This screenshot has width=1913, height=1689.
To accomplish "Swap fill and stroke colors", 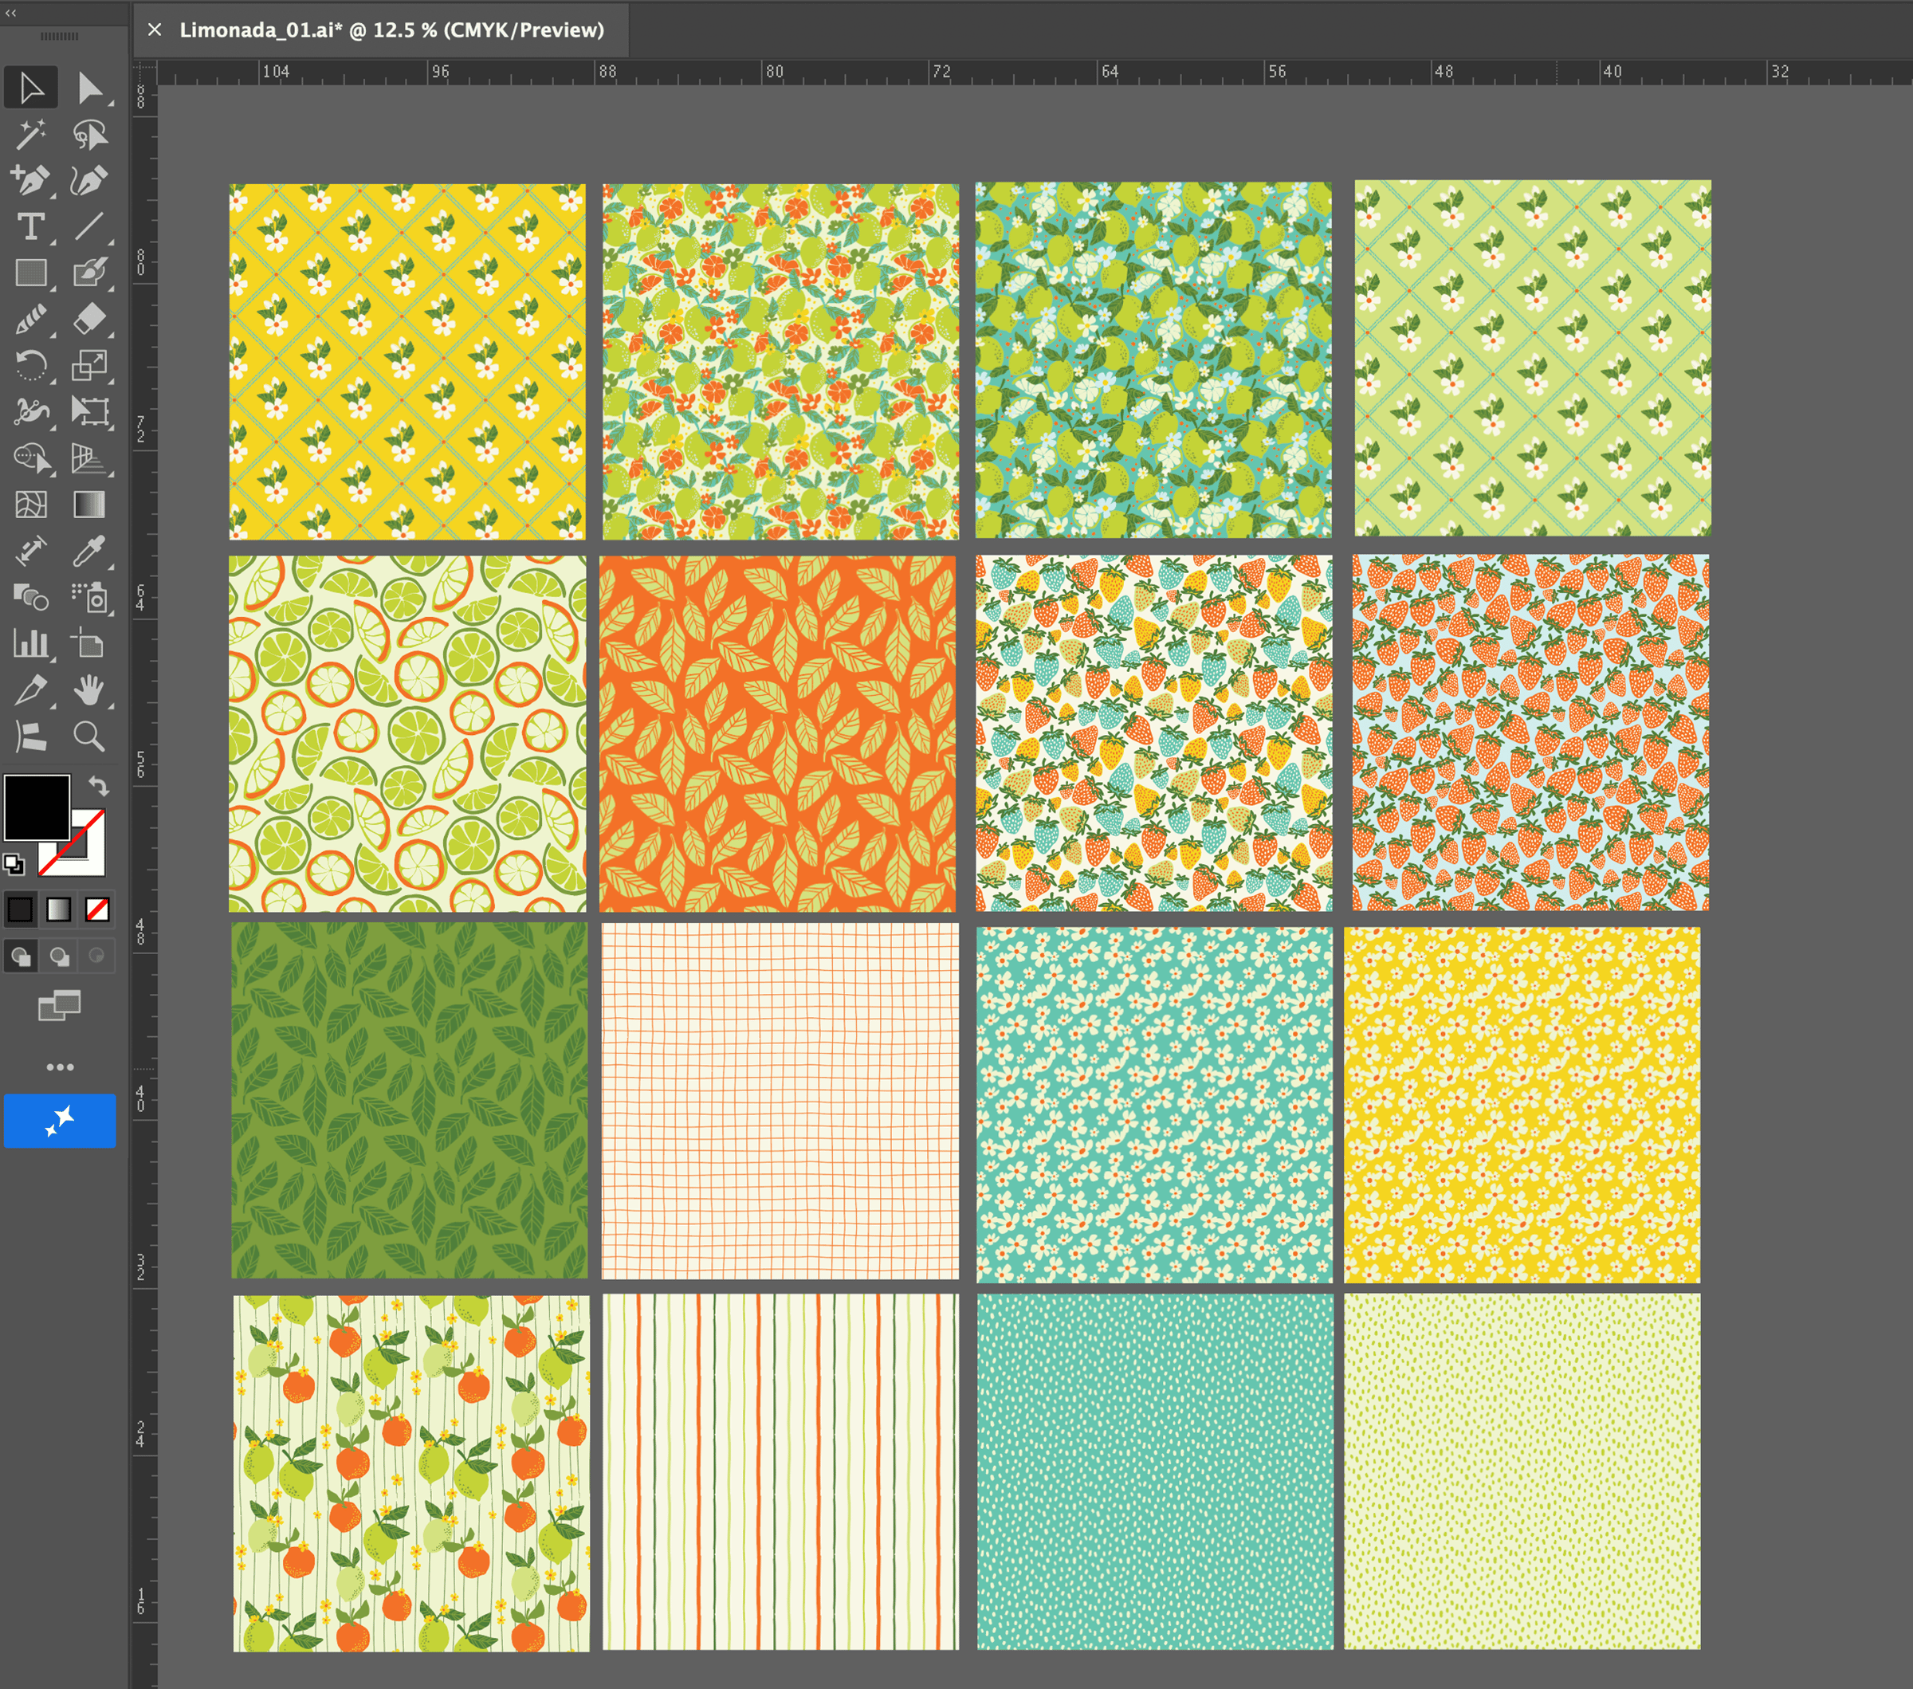I will point(98,785).
